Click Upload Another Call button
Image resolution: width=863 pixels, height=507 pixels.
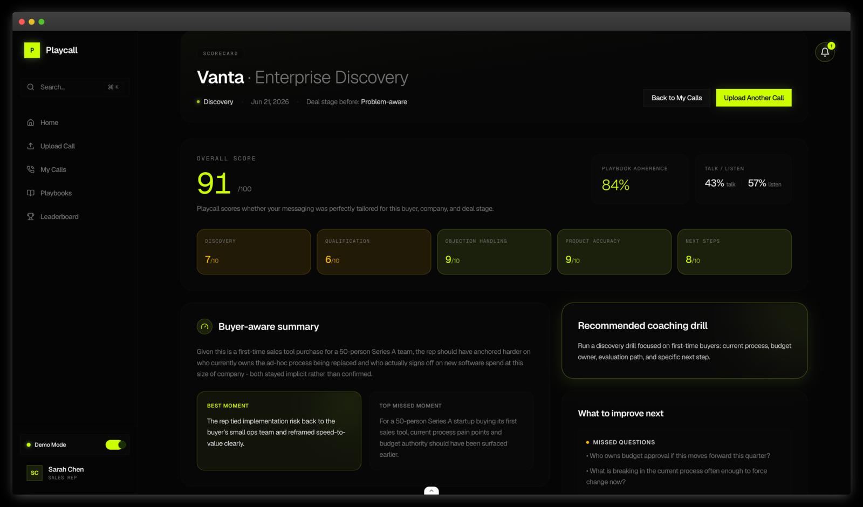754,98
